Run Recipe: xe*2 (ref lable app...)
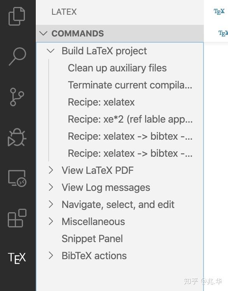This screenshot has height=291, width=228. click(130, 119)
